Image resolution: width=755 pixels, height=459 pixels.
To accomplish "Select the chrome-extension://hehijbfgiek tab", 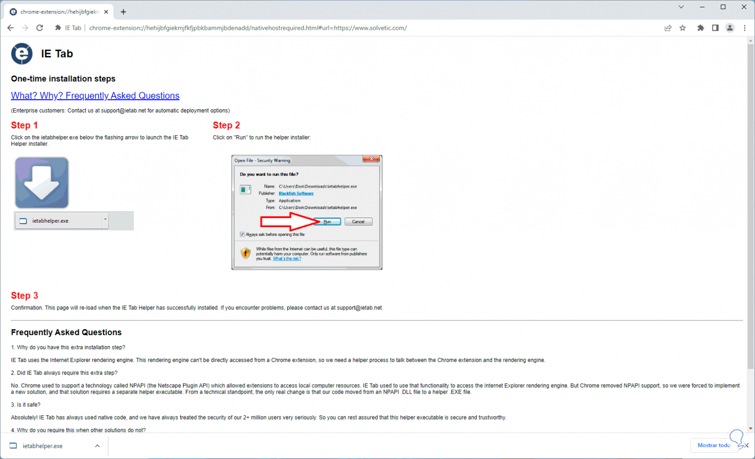I will click(x=59, y=12).
